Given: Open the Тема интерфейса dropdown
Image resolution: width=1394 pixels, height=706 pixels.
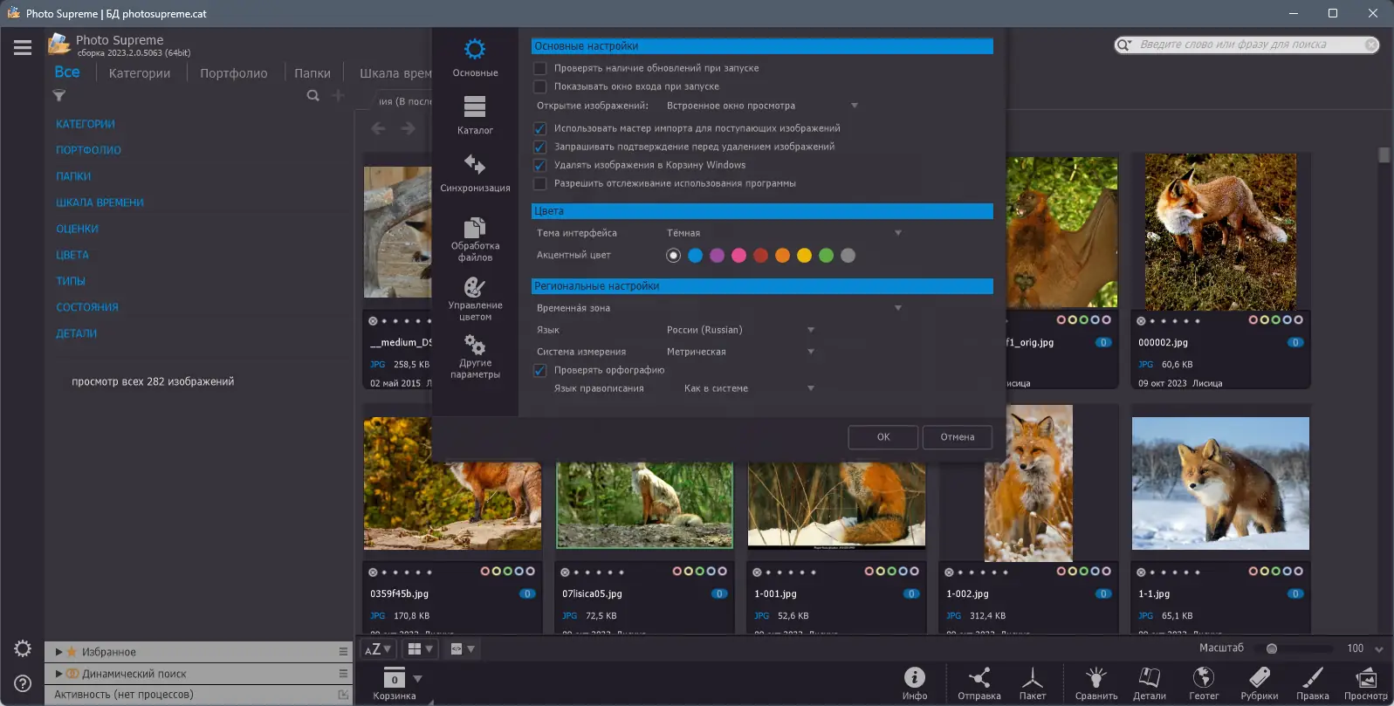Looking at the screenshot, I should coord(784,233).
